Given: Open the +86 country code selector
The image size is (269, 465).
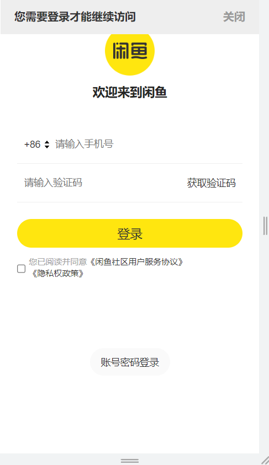Looking at the screenshot, I should tap(37, 145).
